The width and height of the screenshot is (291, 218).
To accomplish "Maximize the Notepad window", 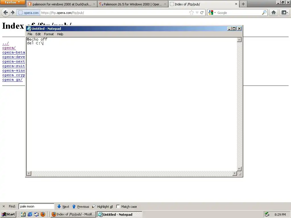I will tap(234, 29).
